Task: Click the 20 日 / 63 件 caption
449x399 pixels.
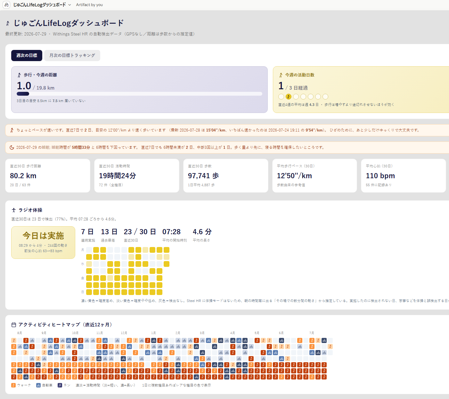Action: pos(20,185)
